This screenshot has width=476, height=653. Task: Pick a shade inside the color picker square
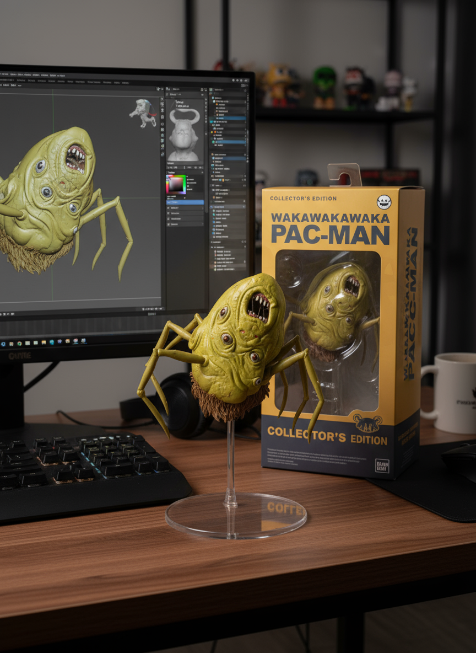177,185
